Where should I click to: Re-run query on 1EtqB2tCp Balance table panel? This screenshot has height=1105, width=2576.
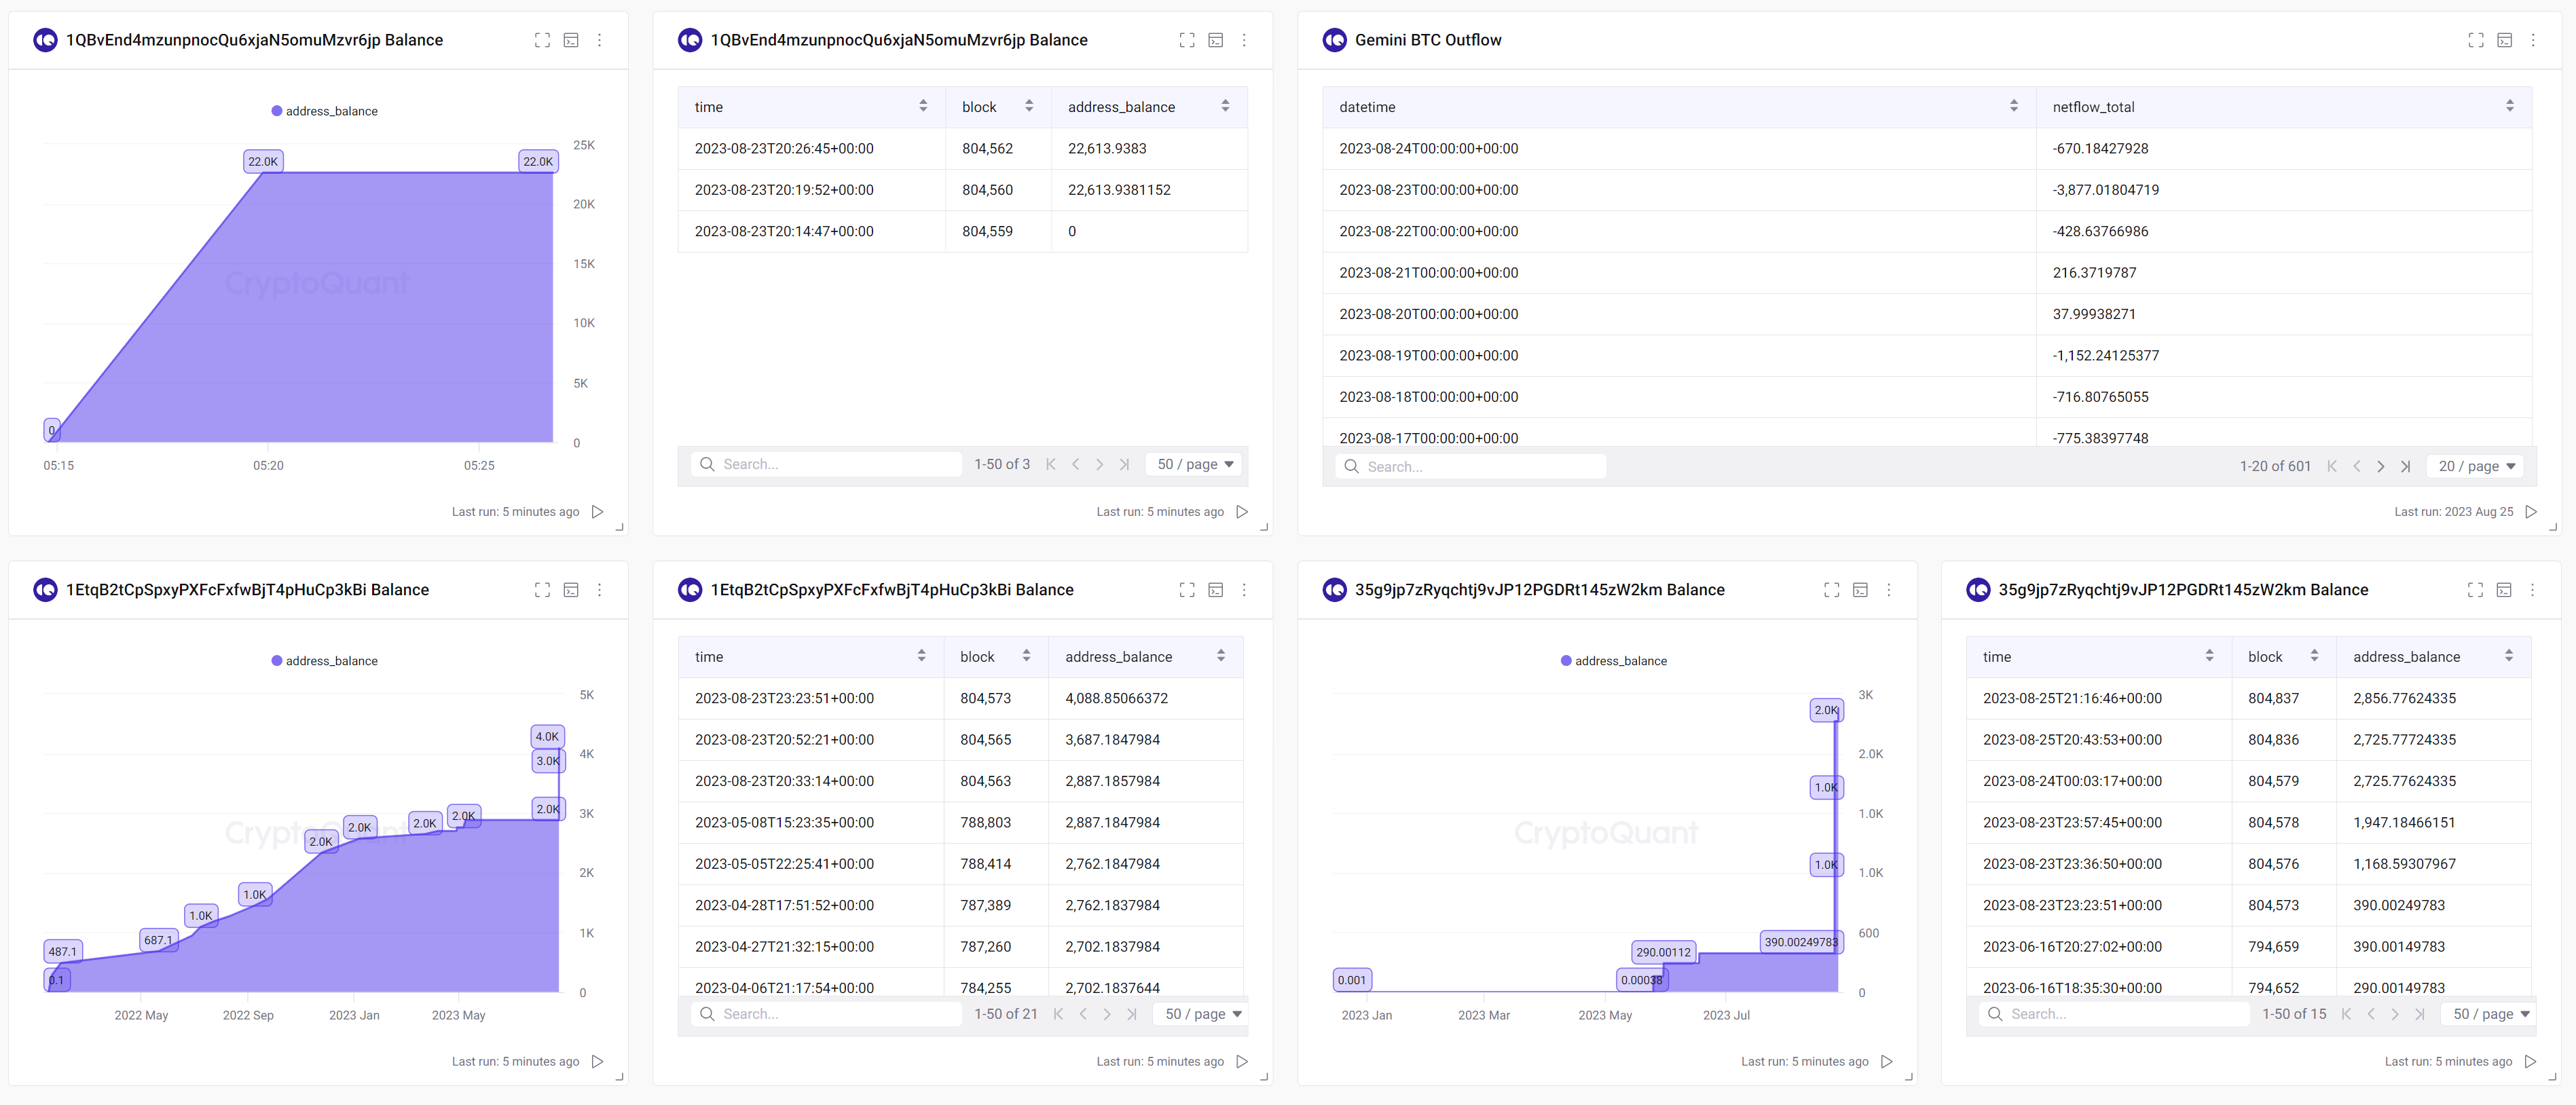[1242, 1062]
